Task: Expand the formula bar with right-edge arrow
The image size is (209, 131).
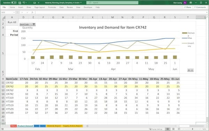Action: point(207,12)
